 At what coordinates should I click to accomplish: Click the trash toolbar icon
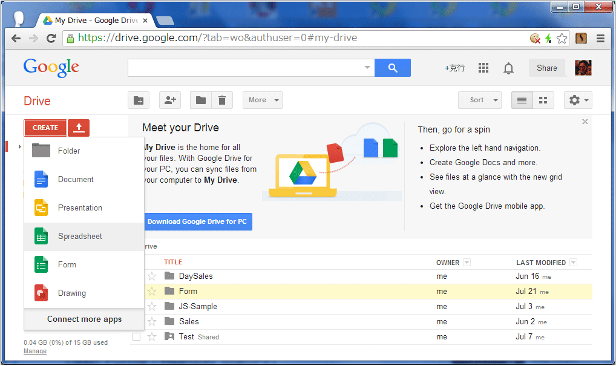coord(222,100)
